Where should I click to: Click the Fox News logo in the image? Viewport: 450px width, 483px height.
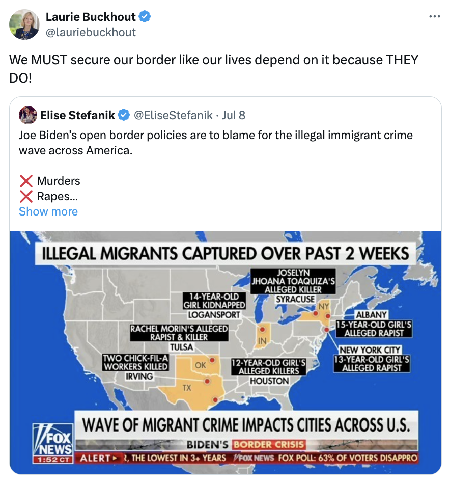[x=52, y=438]
